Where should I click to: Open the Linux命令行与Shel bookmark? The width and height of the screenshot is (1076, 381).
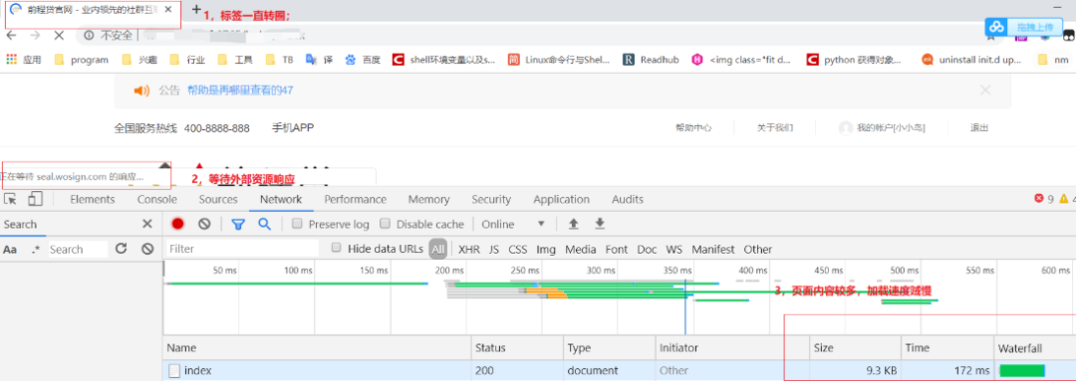click(559, 60)
